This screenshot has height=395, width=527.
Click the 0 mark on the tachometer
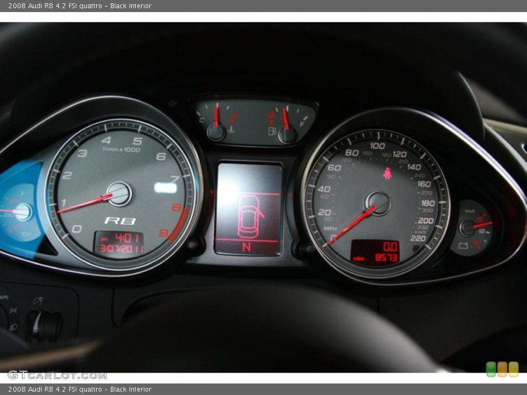tap(77, 229)
